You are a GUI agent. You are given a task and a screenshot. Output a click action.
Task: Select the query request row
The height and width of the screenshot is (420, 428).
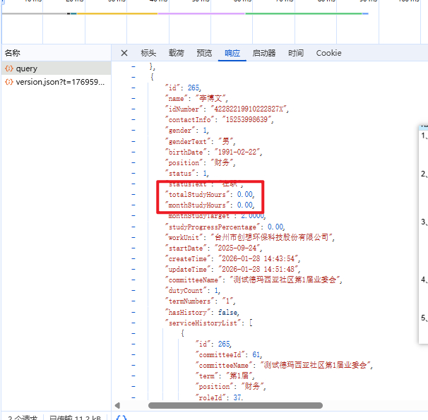point(57,68)
